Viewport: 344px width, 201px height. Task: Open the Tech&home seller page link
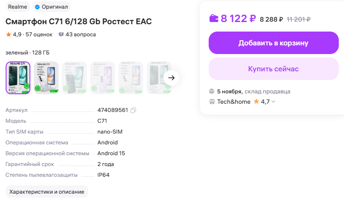coord(234,102)
